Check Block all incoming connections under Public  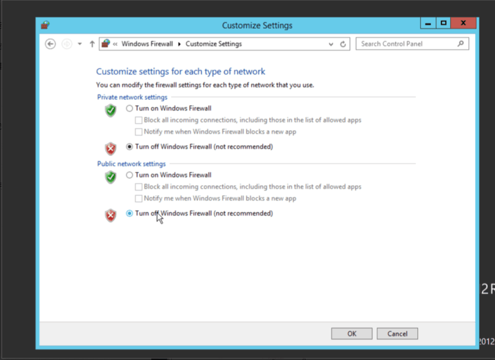coord(138,187)
